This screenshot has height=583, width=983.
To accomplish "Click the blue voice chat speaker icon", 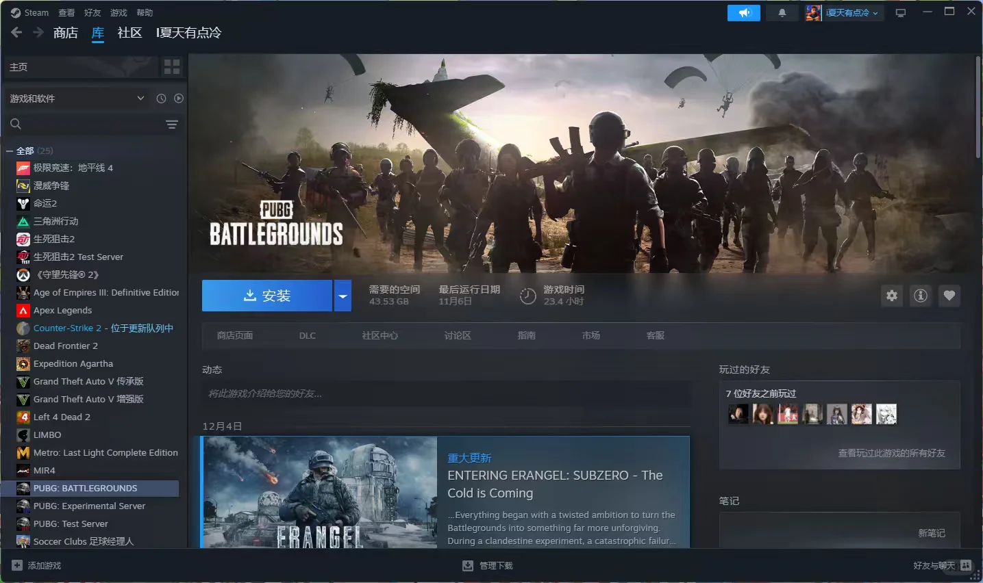I will pos(743,12).
